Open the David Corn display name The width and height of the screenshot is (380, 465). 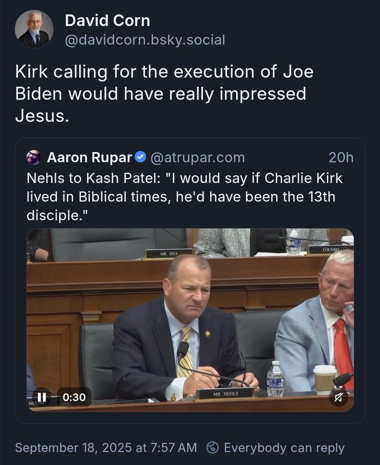pyautogui.click(x=107, y=20)
